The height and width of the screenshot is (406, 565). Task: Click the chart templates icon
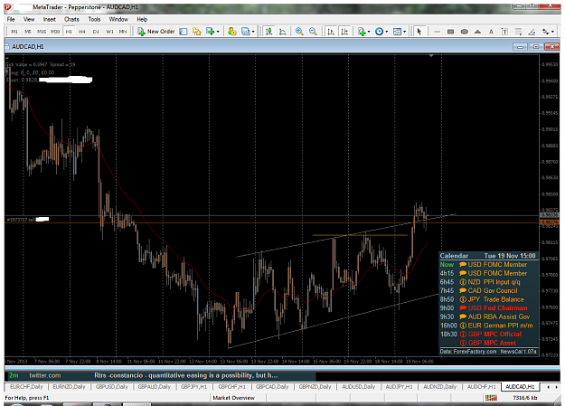tap(397, 32)
